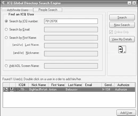Switch to the People Search tab
The height and width of the screenshot is (116, 138).
(48, 10)
